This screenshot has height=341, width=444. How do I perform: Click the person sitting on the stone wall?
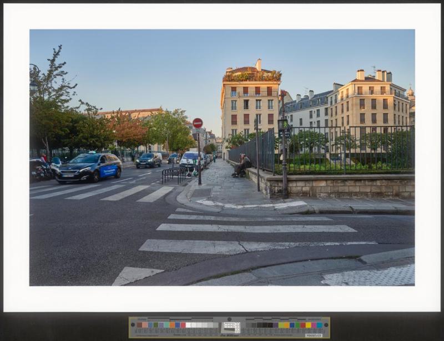(x=242, y=166)
